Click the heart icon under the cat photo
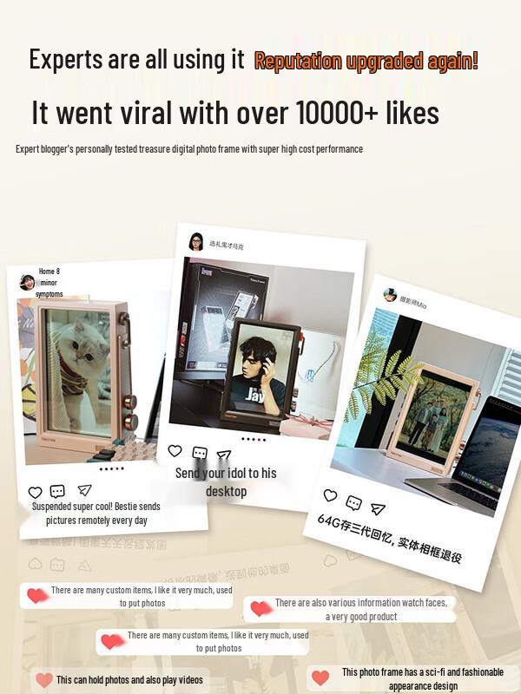This screenshot has width=521, height=694. [x=35, y=492]
